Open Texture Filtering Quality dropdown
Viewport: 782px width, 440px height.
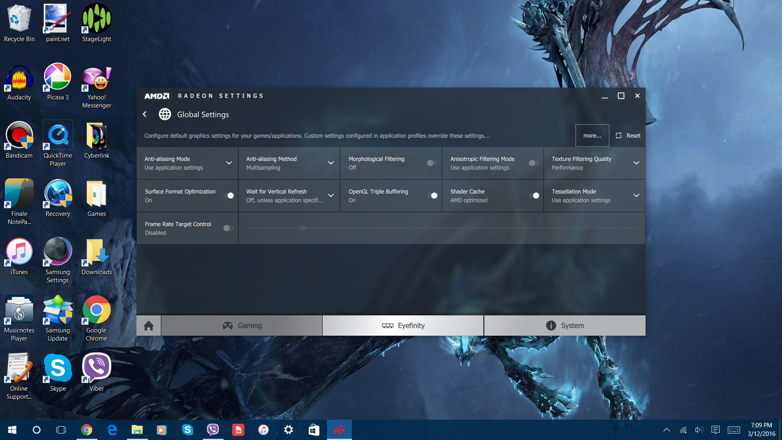(x=636, y=163)
